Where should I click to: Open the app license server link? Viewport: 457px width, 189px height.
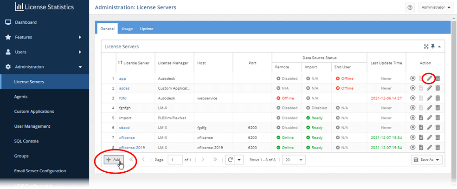click(x=122, y=78)
